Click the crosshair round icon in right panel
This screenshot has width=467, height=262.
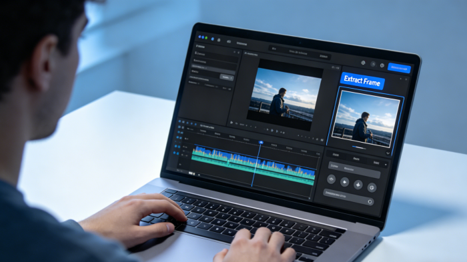tap(372, 187)
